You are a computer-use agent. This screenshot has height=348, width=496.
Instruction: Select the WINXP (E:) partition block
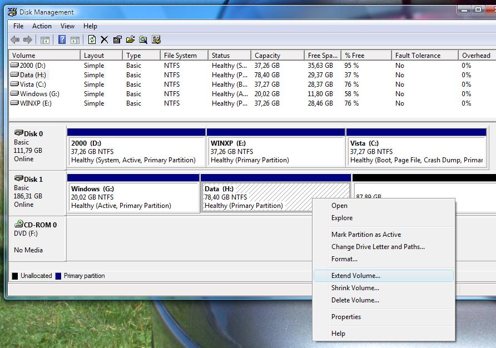[x=276, y=147]
